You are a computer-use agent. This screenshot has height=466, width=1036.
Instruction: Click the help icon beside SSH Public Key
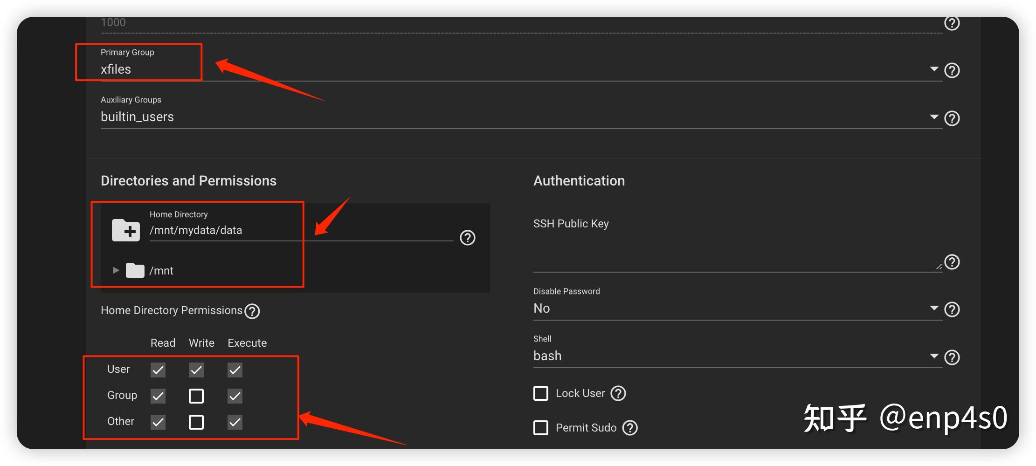[x=951, y=262]
